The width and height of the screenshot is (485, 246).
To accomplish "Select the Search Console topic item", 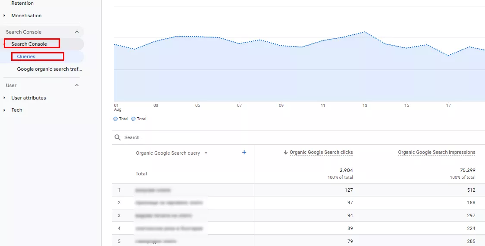I will point(29,44).
